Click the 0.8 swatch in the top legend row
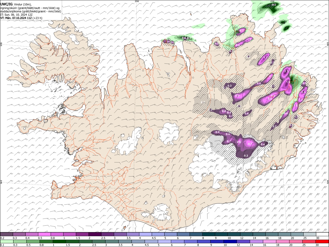The height and width of the screenshot is (247, 329). click(x=57, y=234)
